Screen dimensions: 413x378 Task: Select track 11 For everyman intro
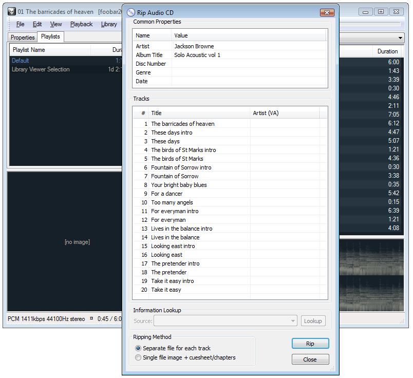click(230, 211)
